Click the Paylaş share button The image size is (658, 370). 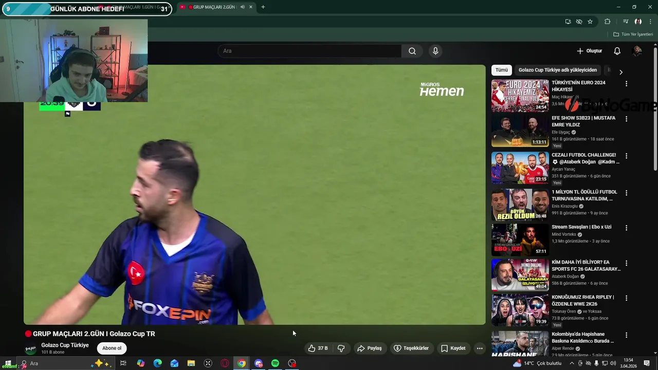pyautogui.click(x=370, y=348)
